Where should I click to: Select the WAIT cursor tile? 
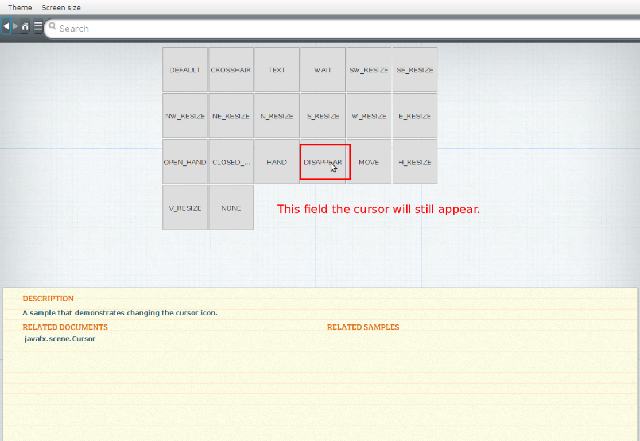tap(323, 69)
